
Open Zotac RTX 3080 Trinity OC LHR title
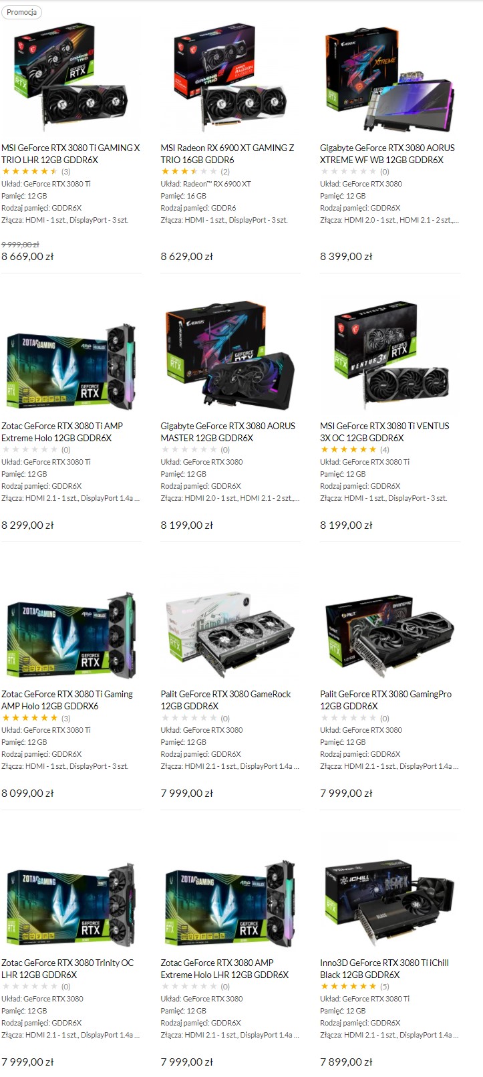tap(67, 969)
